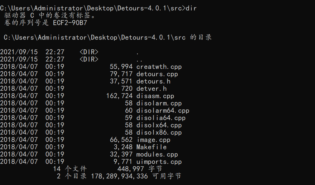315x185 pixels.
Task: Click file name disolarm.cpp
Action: coord(159,103)
